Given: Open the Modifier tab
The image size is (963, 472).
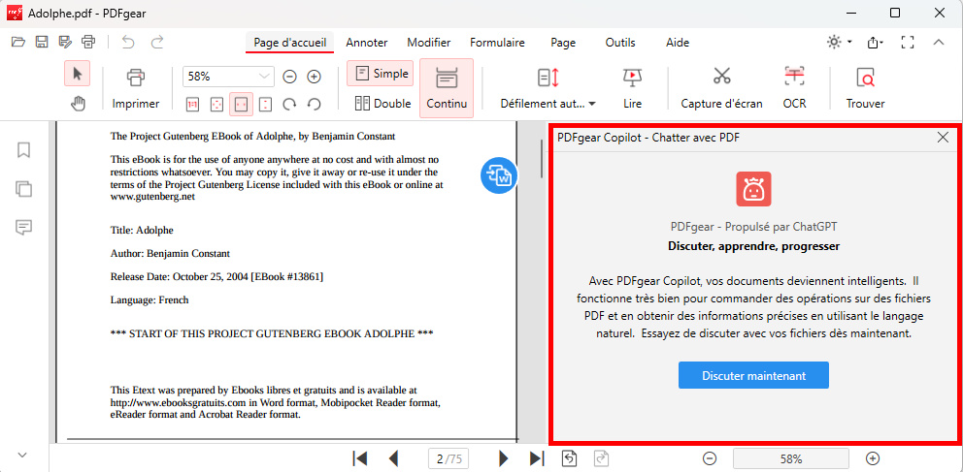Looking at the screenshot, I should pos(429,43).
